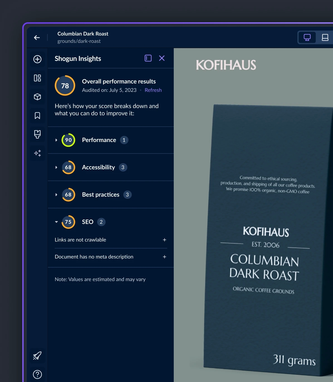Toggle Shogun Insights panel docking

click(148, 58)
